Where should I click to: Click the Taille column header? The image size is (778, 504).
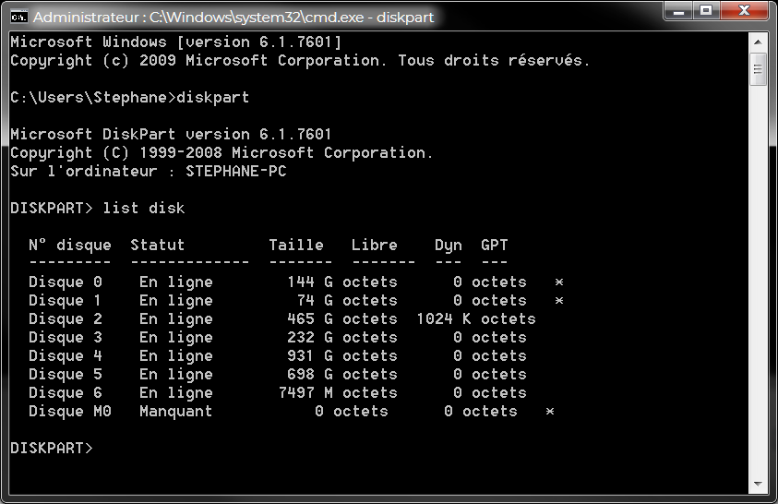tap(295, 246)
